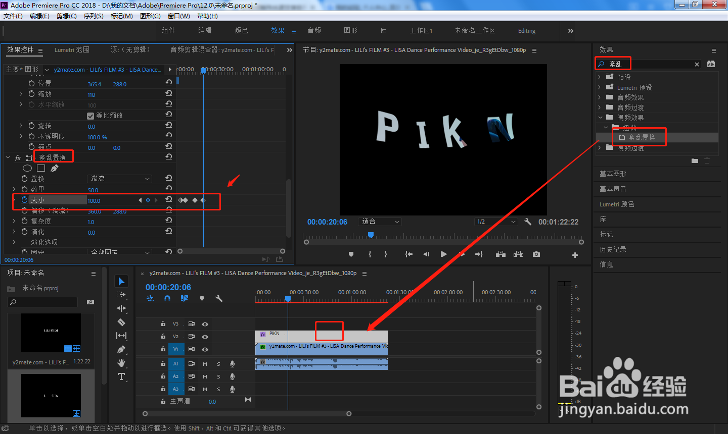Open the 文件(F) menu

coord(13,16)
